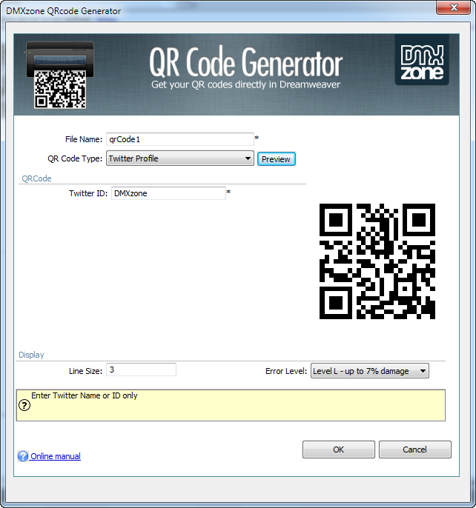Expand the Error Level dropdown

click(x=369, y=371)
